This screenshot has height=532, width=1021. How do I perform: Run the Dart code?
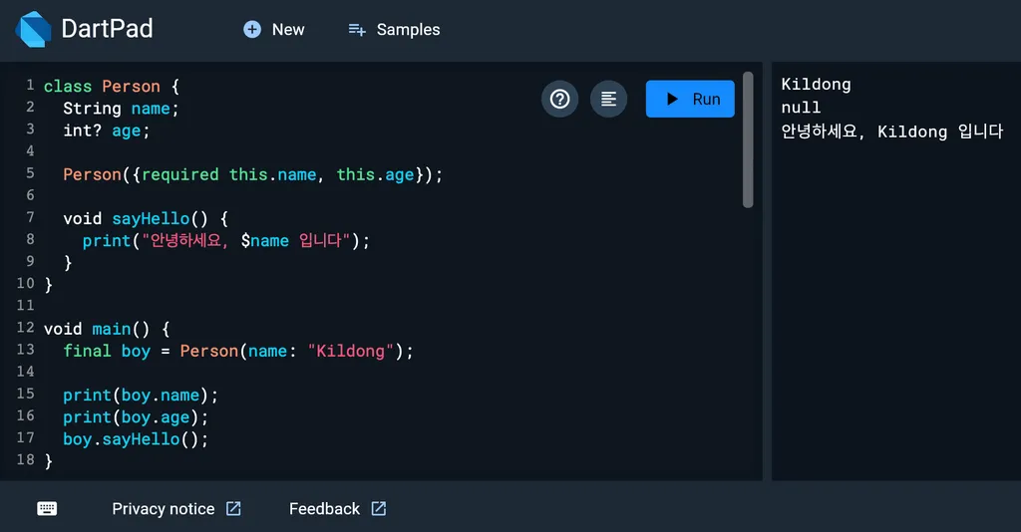tap(690, 99)
